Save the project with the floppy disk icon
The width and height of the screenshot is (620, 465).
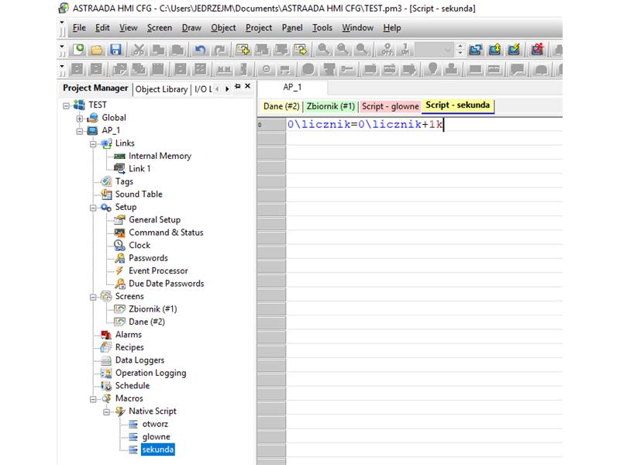[x=115, y=50]
